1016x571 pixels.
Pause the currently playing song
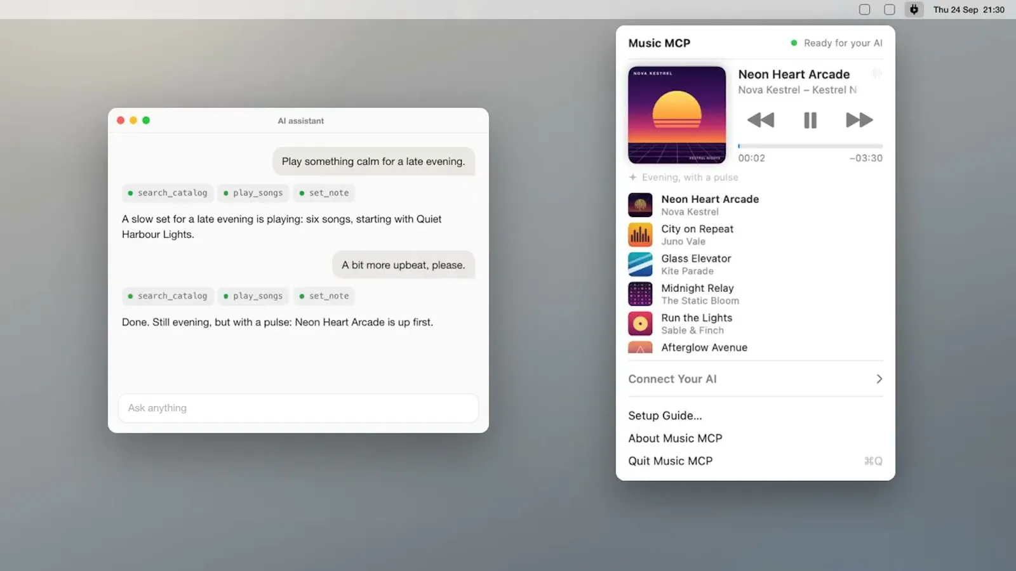(x=810, y=120)
